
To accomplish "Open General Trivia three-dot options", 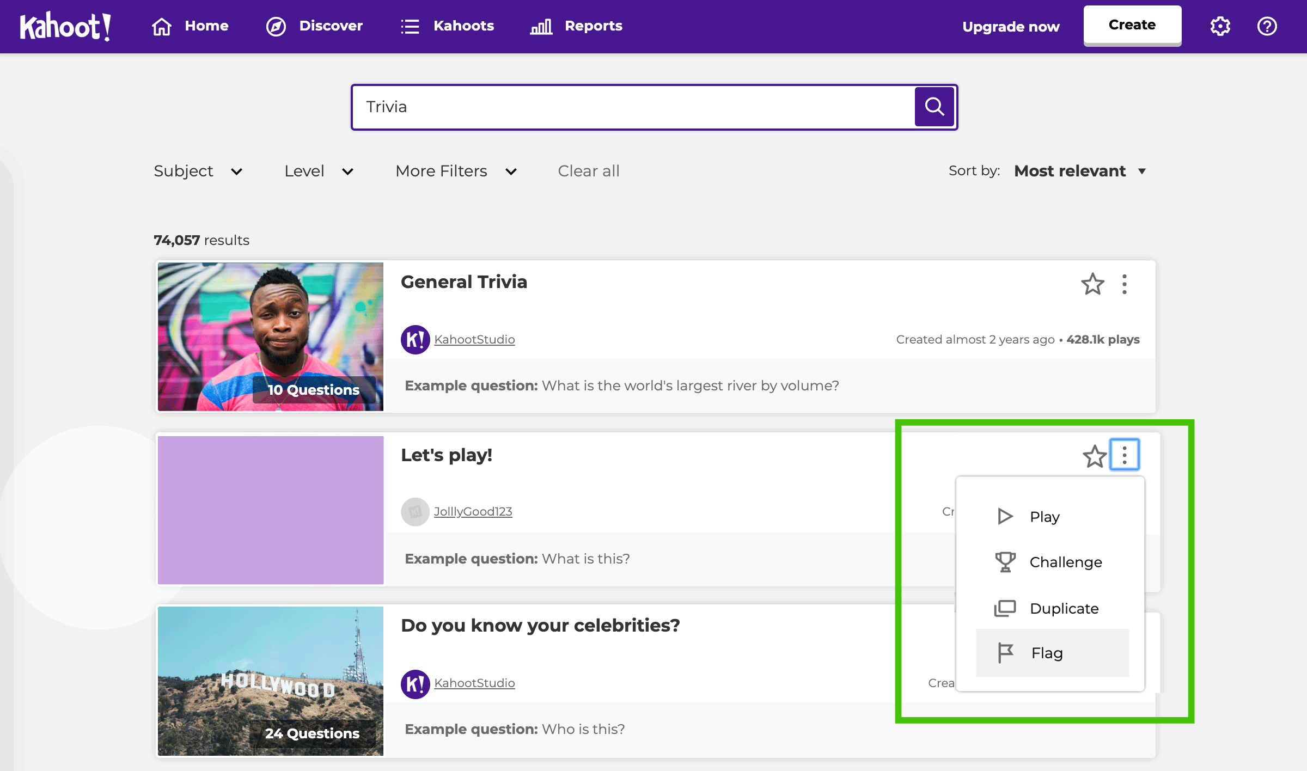I will [1125, 284].
